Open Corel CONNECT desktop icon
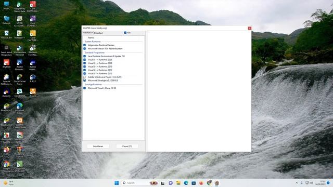Image resolution: width=333 pixels, height=187 pixels. (33, 21)
